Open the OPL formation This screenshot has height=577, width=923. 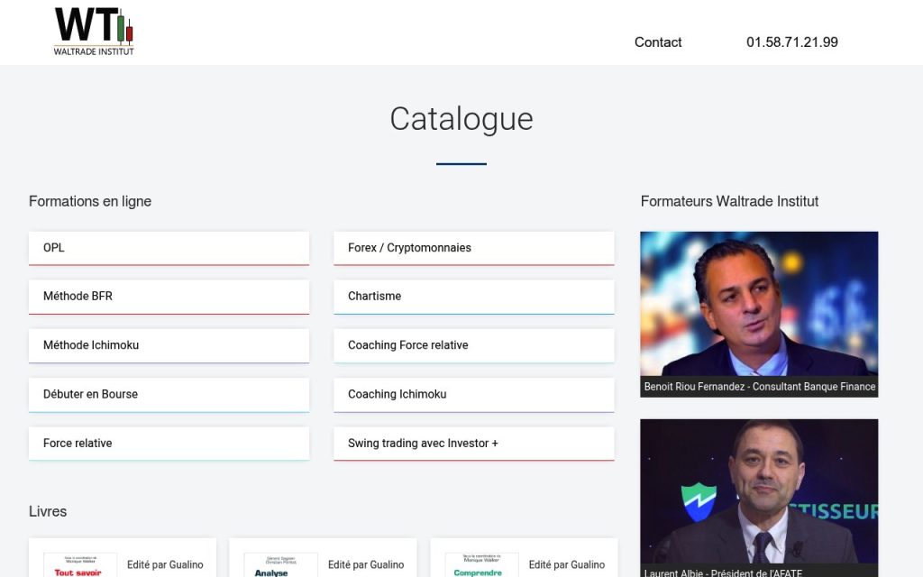click(169, 248)
